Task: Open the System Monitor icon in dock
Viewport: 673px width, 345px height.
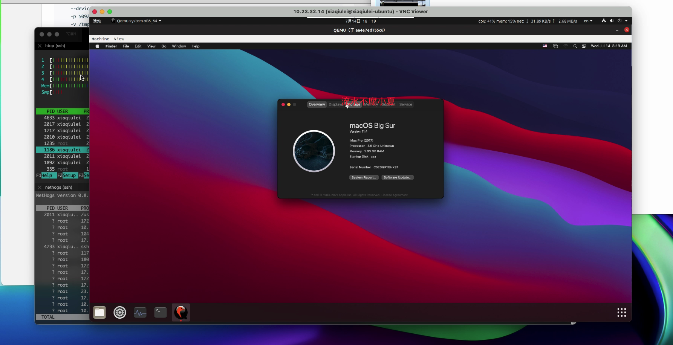Action: 140,312
